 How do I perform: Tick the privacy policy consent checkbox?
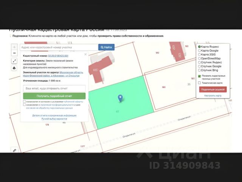pyautogui.click(x=24, y=105)
